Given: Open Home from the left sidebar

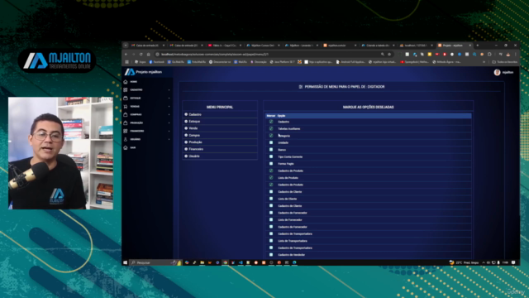Looking at the screenshot, I should click(x=133, y=82).
